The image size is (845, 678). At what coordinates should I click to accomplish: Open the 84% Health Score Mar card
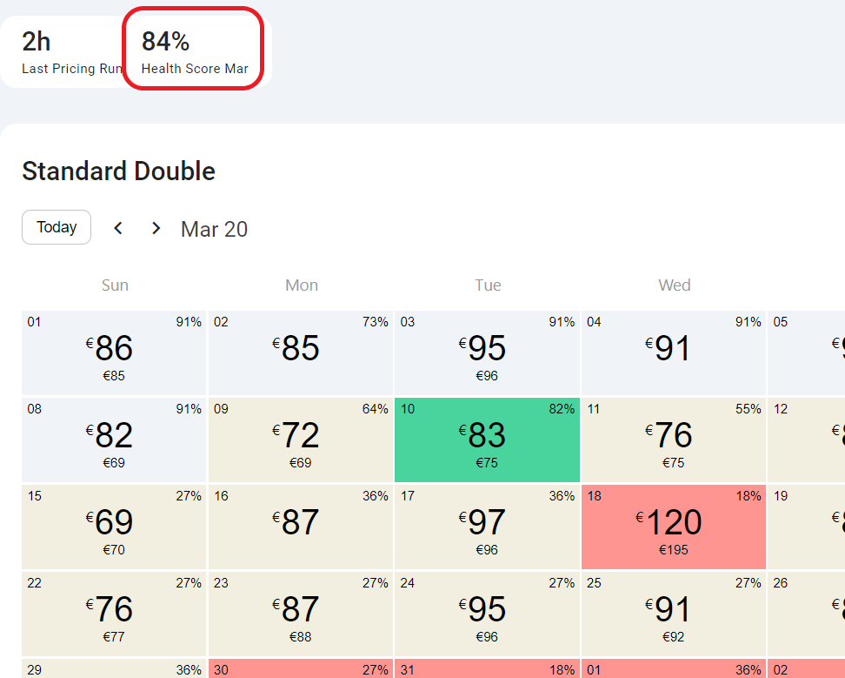point(193,49)
